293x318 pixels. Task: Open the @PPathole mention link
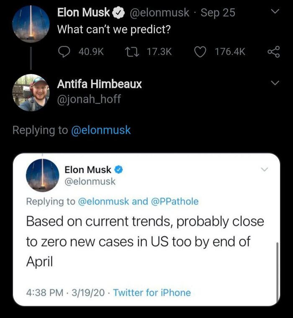click(x=175, y=201)
